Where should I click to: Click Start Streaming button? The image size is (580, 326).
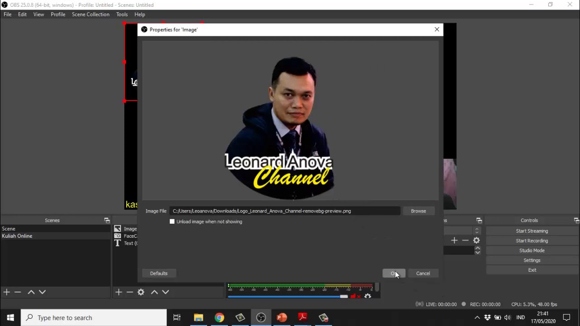[532, 231]
